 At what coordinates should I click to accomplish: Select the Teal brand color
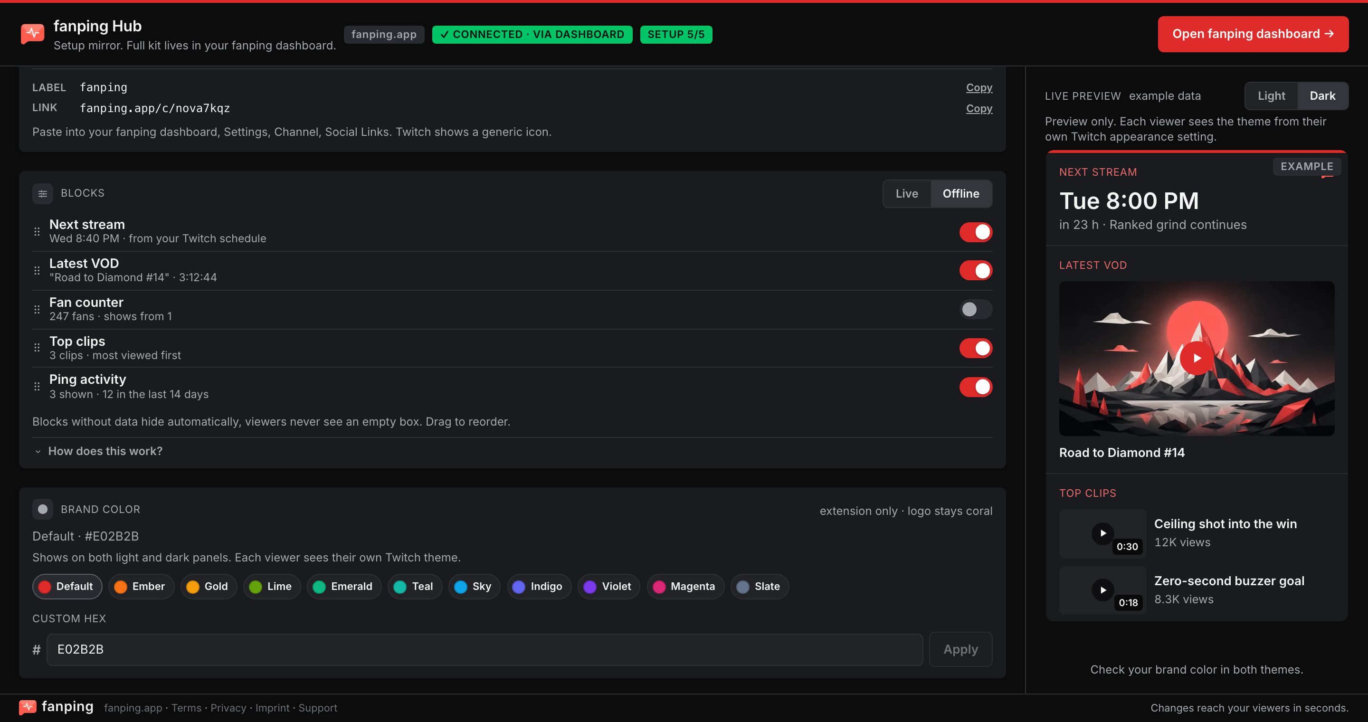pos(415,587)
